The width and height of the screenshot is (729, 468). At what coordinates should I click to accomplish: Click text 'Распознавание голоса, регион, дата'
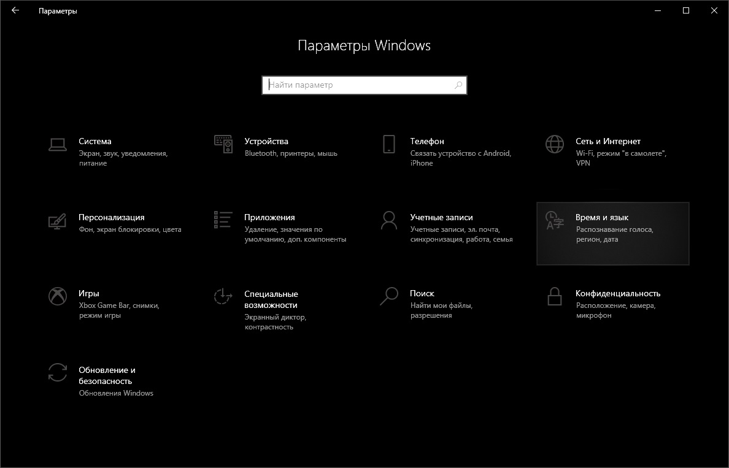click(x=615, y=234)
